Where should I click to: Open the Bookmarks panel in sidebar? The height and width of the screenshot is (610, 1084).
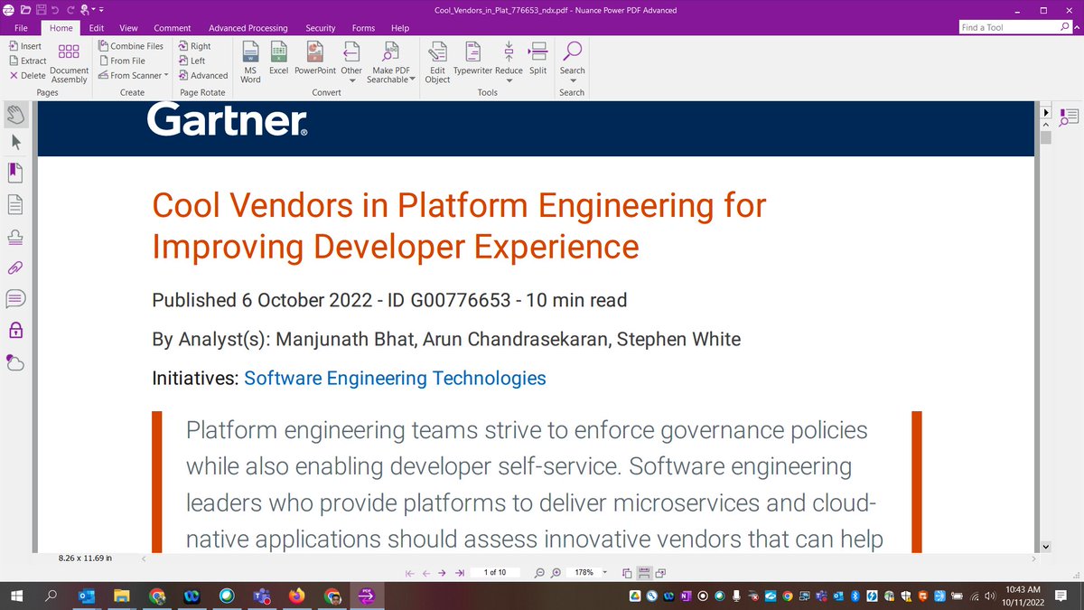click(15, 173)
